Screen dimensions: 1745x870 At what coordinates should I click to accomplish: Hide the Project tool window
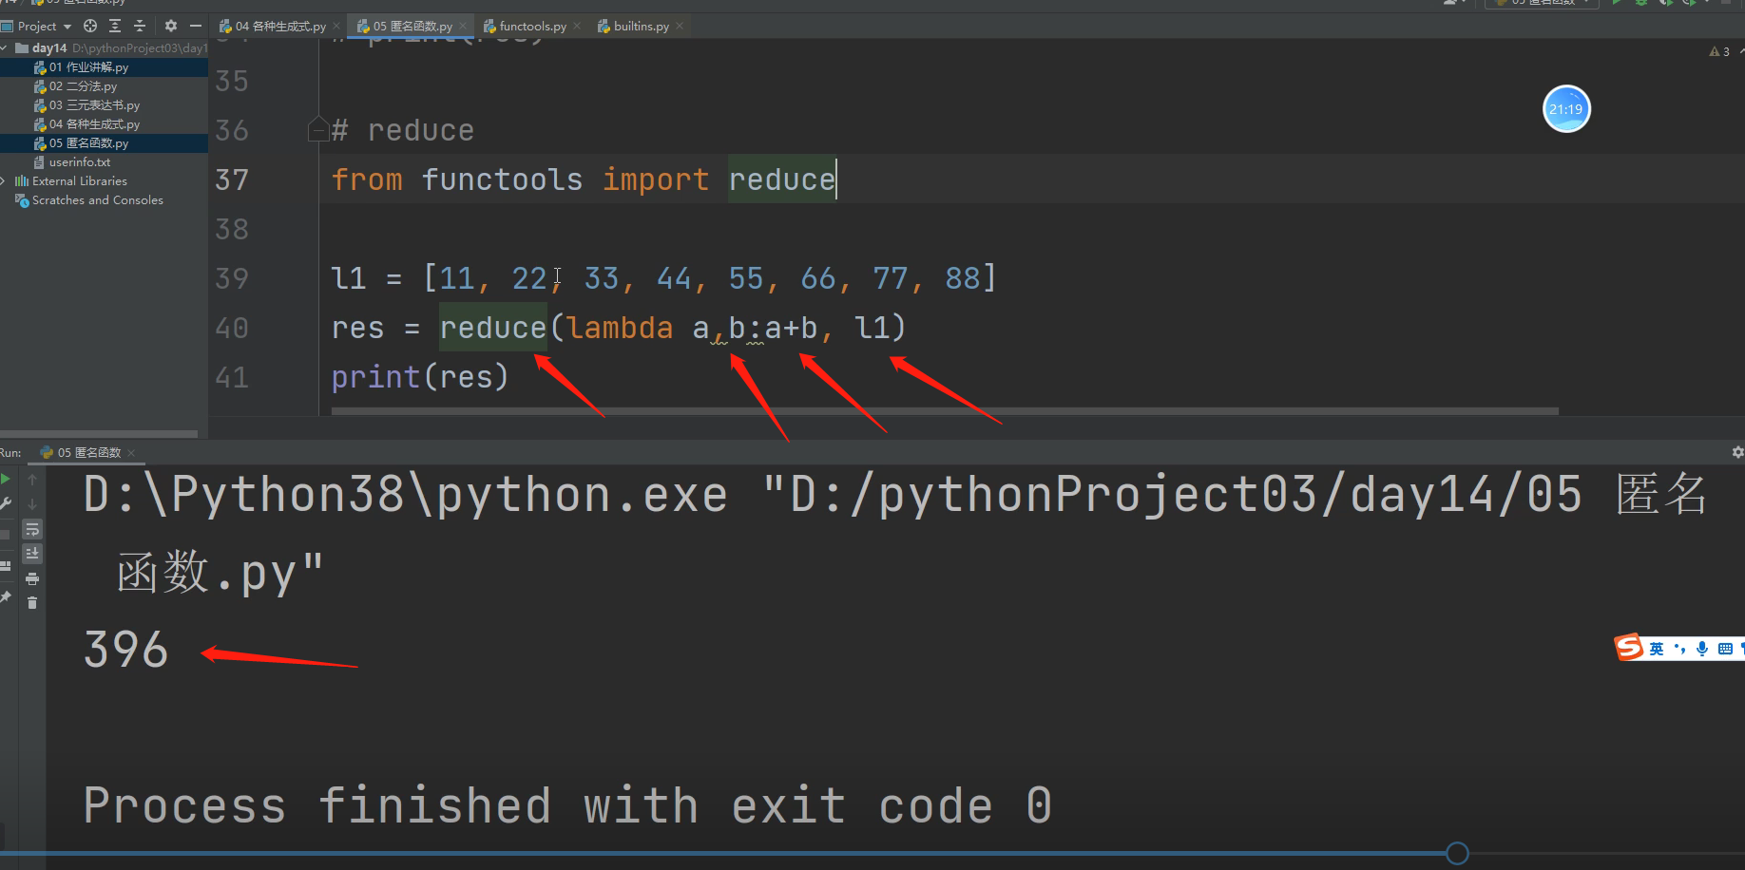click(x=196, y=26)
